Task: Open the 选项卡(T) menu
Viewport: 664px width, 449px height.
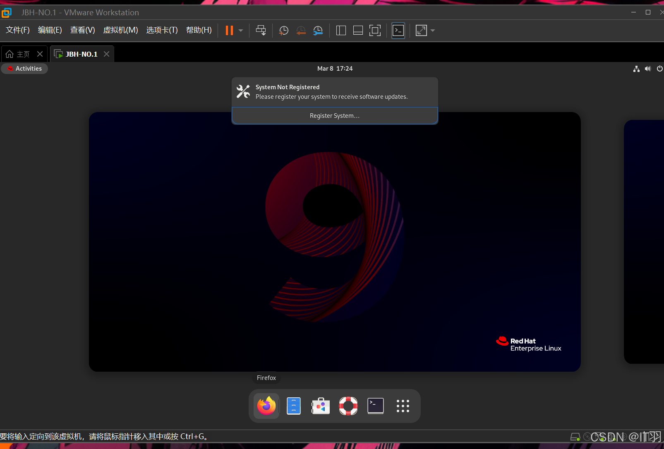Action: (x=162, y=30)
